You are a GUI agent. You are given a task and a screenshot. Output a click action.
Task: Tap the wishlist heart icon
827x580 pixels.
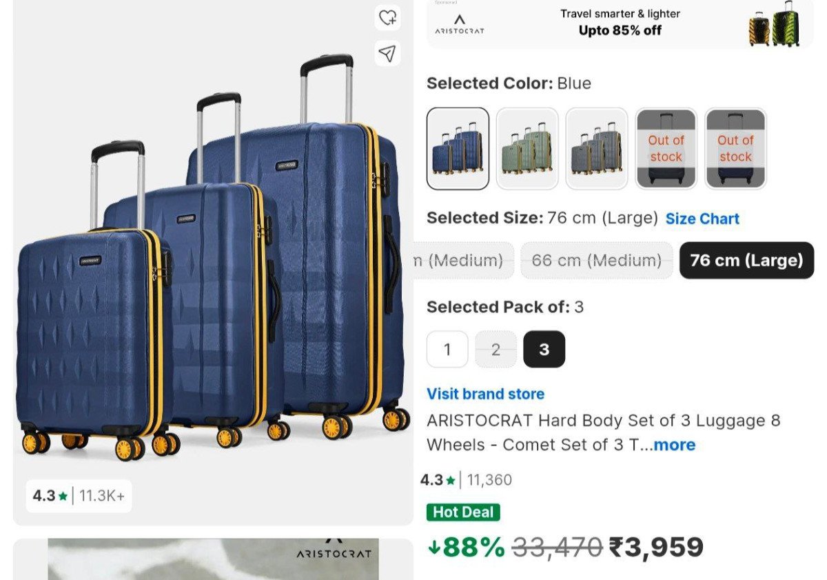pos(388,18)
